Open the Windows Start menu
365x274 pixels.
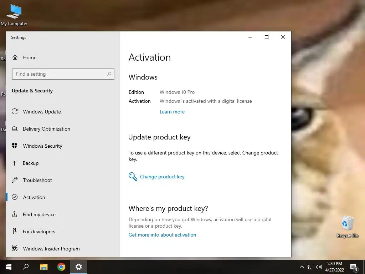click(x=9, y=267)
